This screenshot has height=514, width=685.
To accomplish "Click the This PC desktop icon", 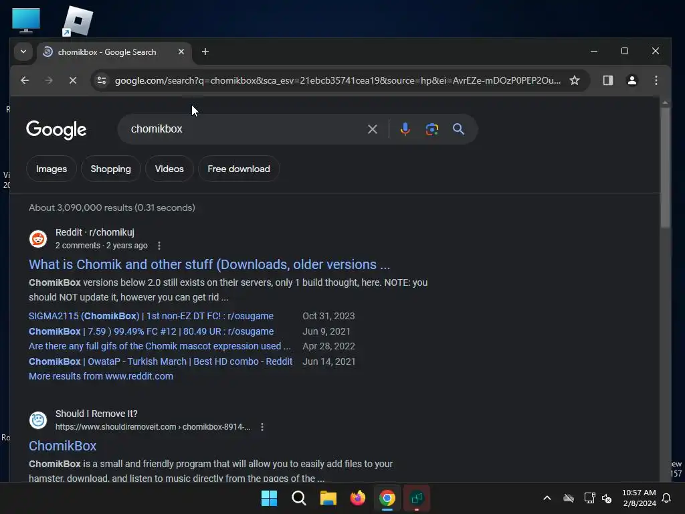I will point(26,21).
